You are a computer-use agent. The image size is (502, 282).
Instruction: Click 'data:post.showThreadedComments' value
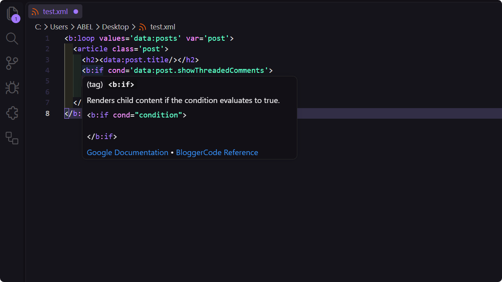tap(199, 70)
